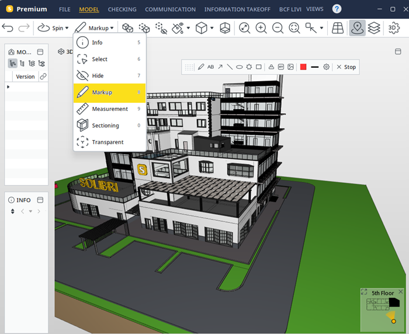Open the red markup color swatch
Image resolution: width=409 pixels, height=334 pixels.
[303, 67]
